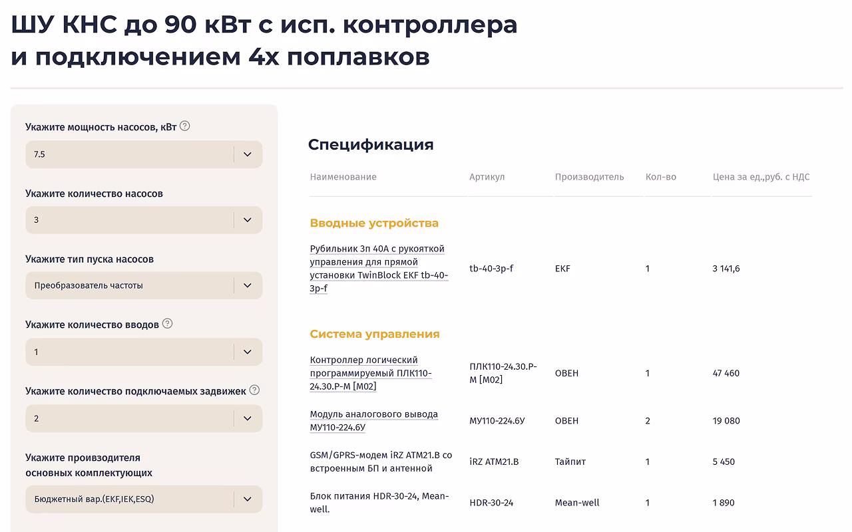852x532 pixels.
Task: Click help icon next to pump power label
Action: click(185, 126)
